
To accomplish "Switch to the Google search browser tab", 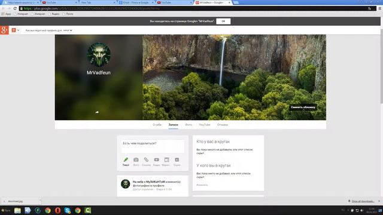I will pos(136,2).
